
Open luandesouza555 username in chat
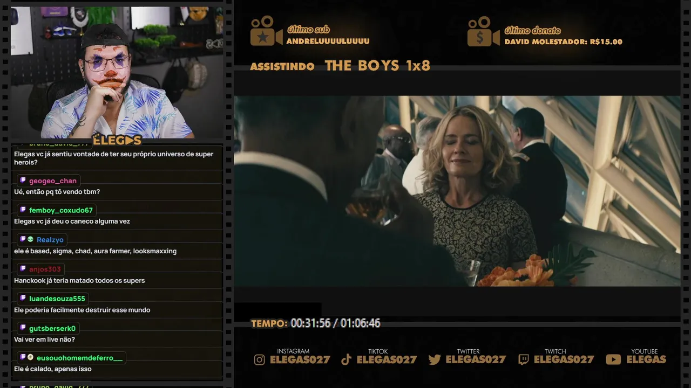tap(57, 299)
